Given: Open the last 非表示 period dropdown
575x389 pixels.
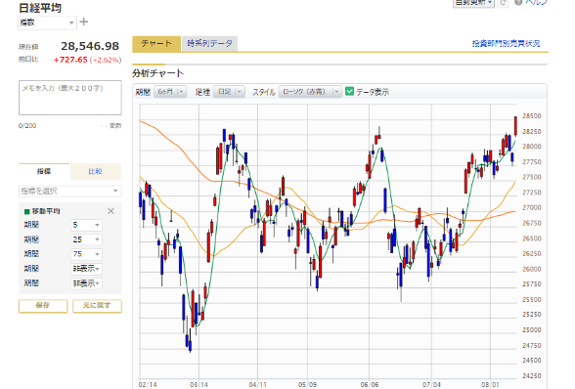Looking at the screenshot, I should (86, 283).
